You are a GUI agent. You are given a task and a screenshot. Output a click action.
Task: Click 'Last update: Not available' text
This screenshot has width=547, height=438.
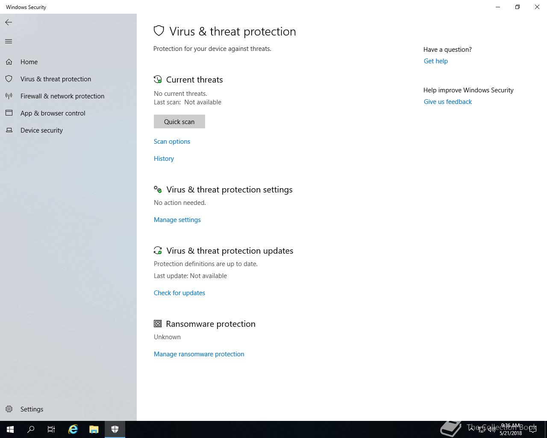[190, 276]
